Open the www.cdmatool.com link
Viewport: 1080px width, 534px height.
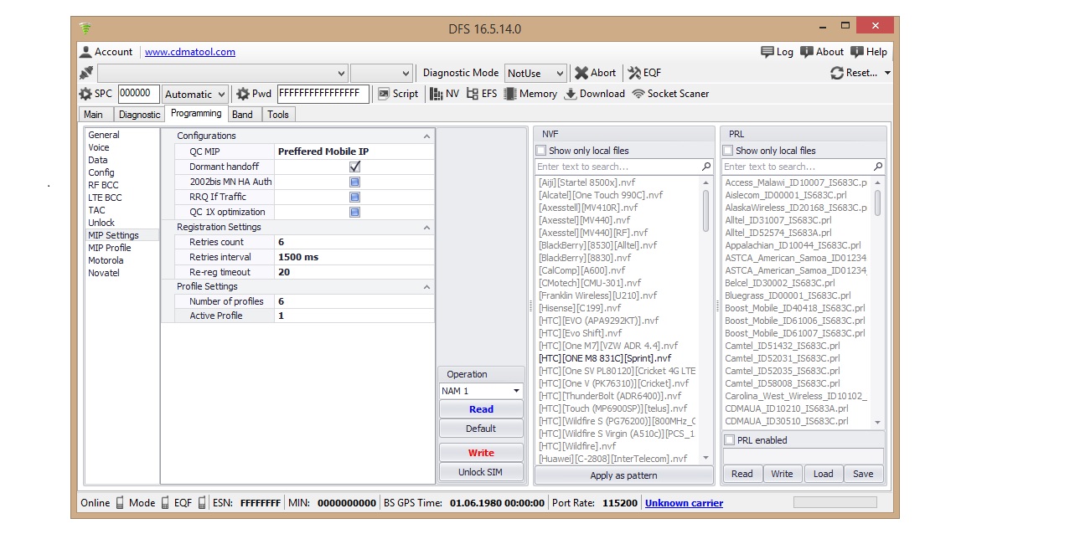[189, 52]
